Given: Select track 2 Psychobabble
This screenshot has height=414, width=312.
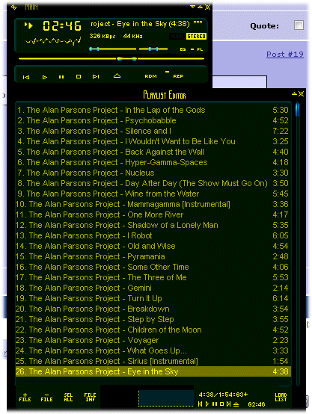Looking at the screenshot, I should coord(153,120).
